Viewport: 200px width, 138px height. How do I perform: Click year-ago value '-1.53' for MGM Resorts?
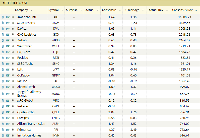[133, 23]
